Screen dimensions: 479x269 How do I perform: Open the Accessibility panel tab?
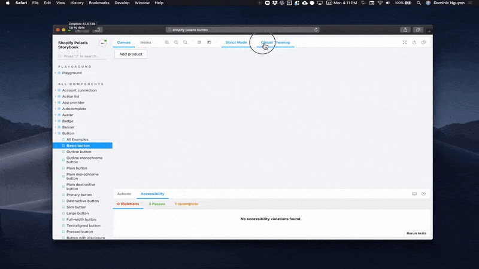coord(153,194)
